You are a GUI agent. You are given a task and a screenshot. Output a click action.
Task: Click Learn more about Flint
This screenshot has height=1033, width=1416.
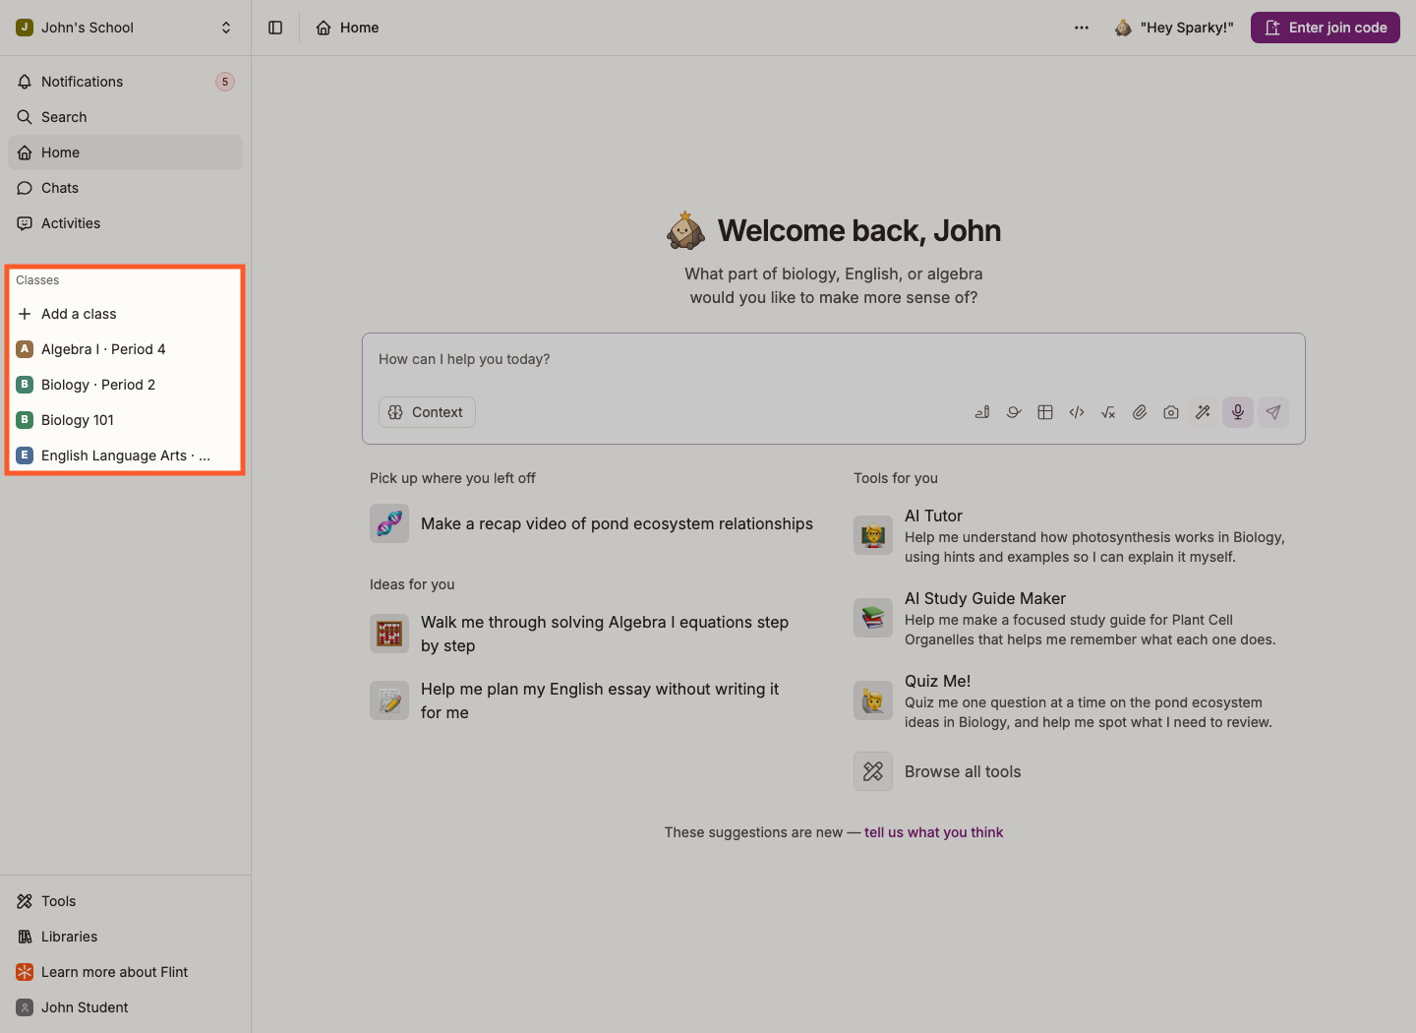pyautogui.click(x=125, y=972)
